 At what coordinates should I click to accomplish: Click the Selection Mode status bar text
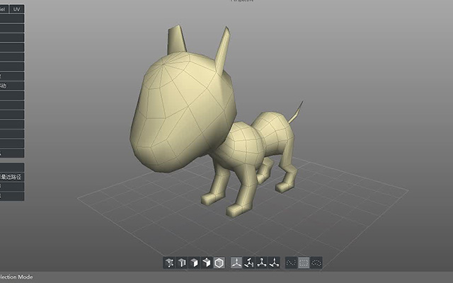[16, 277]
